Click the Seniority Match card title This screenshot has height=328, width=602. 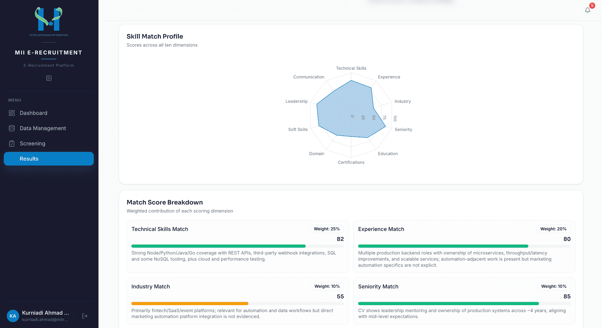(378, 286)
